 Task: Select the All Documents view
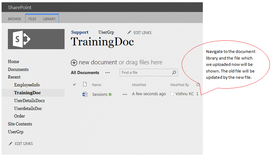coord(85,72)
